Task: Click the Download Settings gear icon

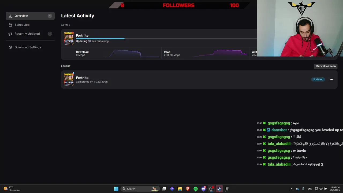Action: tap(10, 47)
